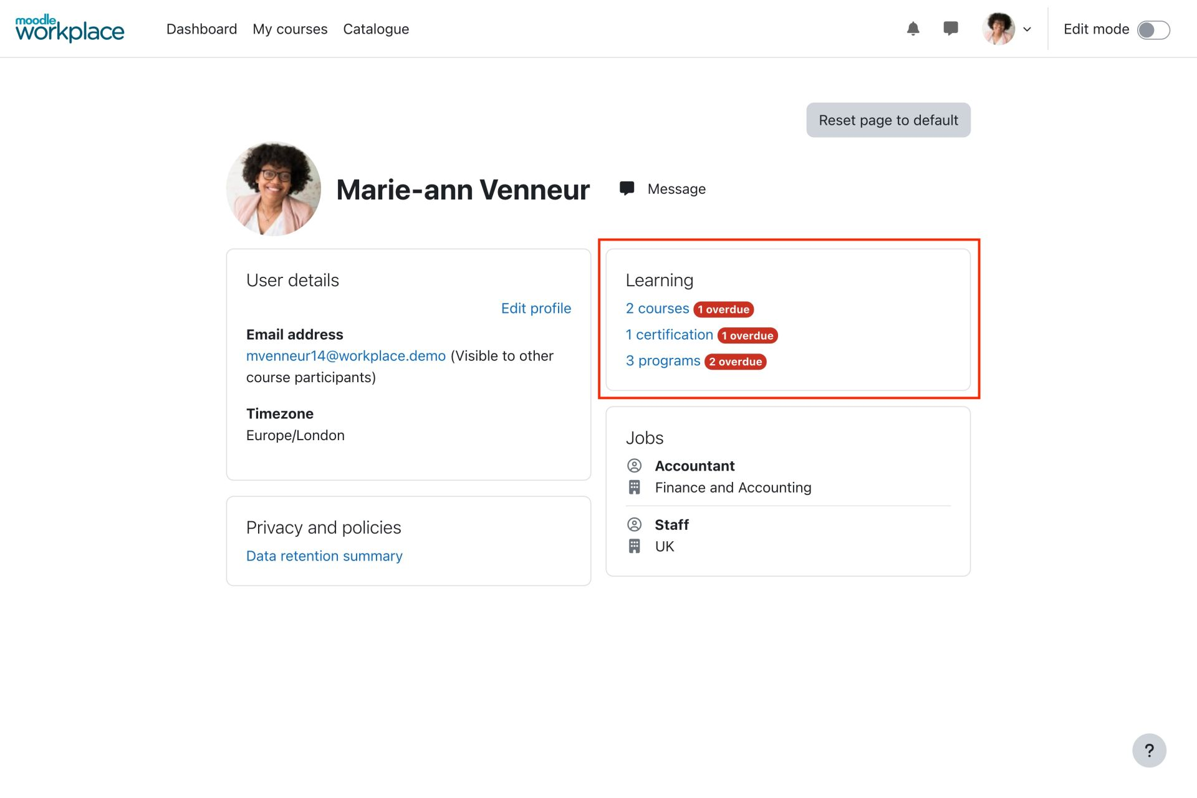This screenshot has width=1197, height=798.
Task: Click the Edit profile link
Action: (x=536, y=308)
